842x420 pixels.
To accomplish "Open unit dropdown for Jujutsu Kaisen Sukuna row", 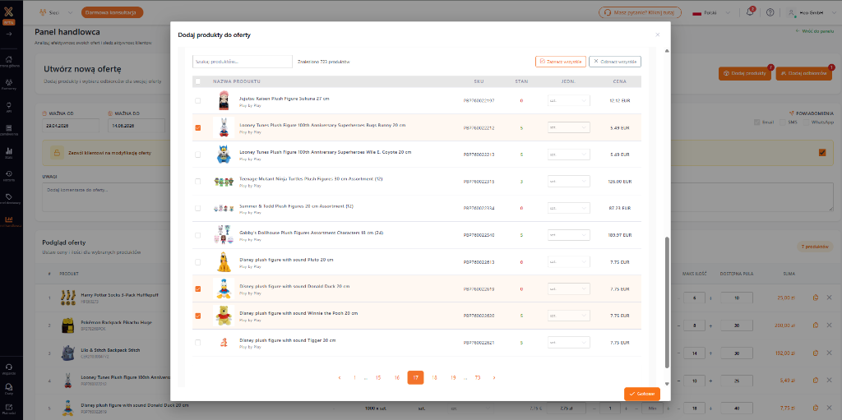I will (569, 100).
